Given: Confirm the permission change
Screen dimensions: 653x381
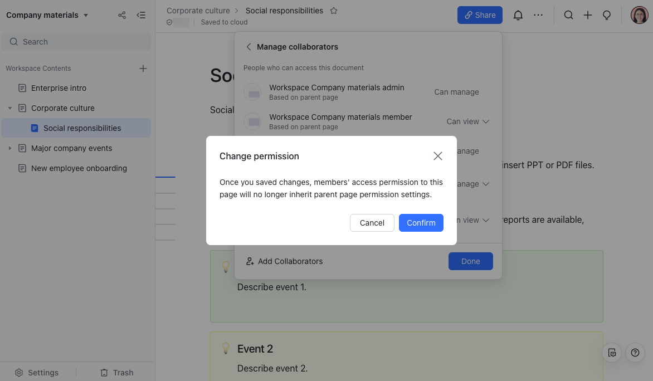Looking at the screenshot, I should (x=421, y=223).
